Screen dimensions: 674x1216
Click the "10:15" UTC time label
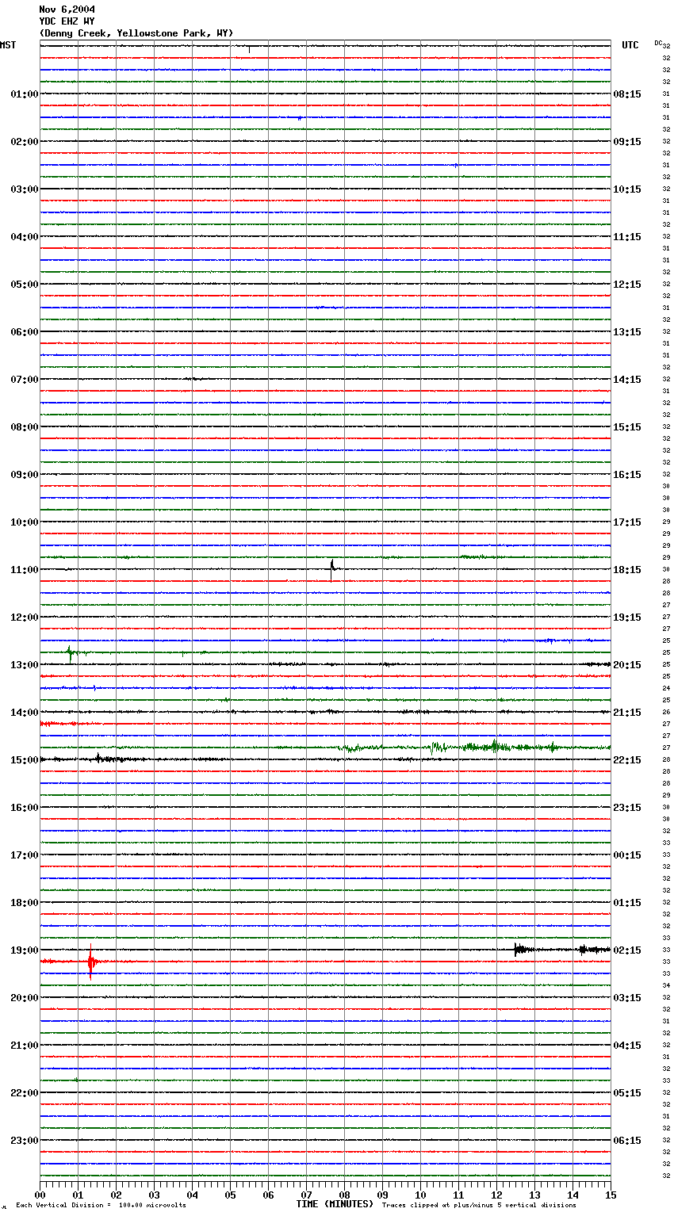[x=627, y=189]
